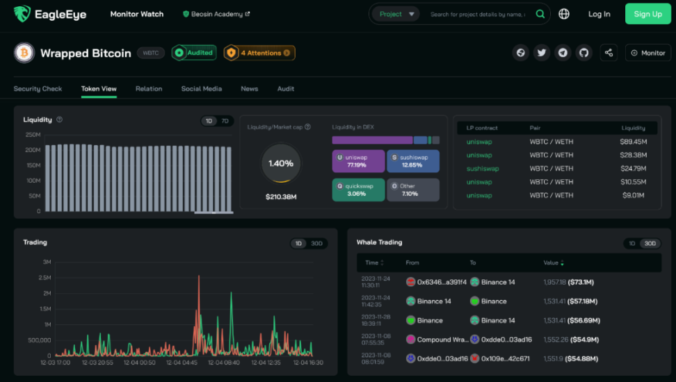The image size is (676, 382).
Task: Click the project search input field
Action: (476, 14)
